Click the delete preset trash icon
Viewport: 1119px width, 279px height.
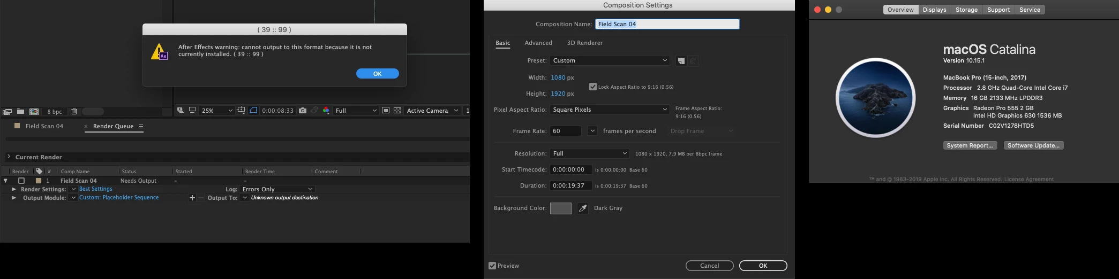point(693,61)
